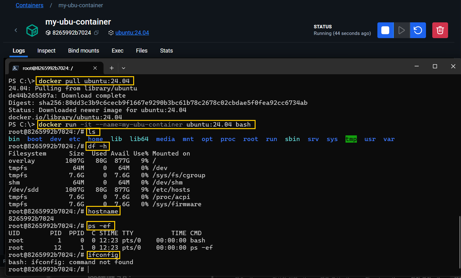The height and width of the screenshot is (278, 461).
Task: Maximize the terminal window
Action: (435, 66)
